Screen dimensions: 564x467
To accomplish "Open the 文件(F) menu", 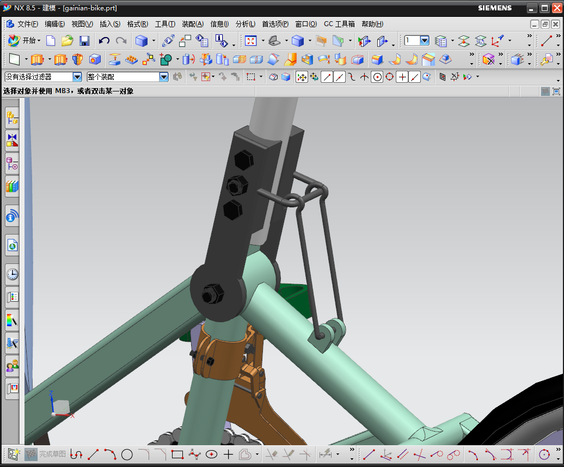I will (x=28, y=24).
